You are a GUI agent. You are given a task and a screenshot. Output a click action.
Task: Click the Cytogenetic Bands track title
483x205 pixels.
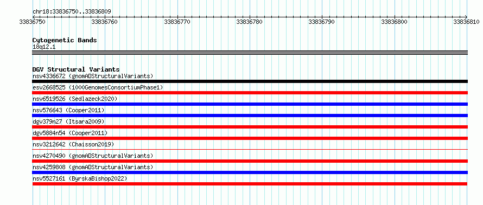(65, 40)
